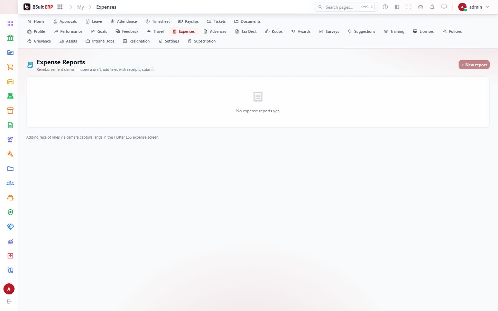Select the Tax Decl. tab

click(x=246, y=31)
